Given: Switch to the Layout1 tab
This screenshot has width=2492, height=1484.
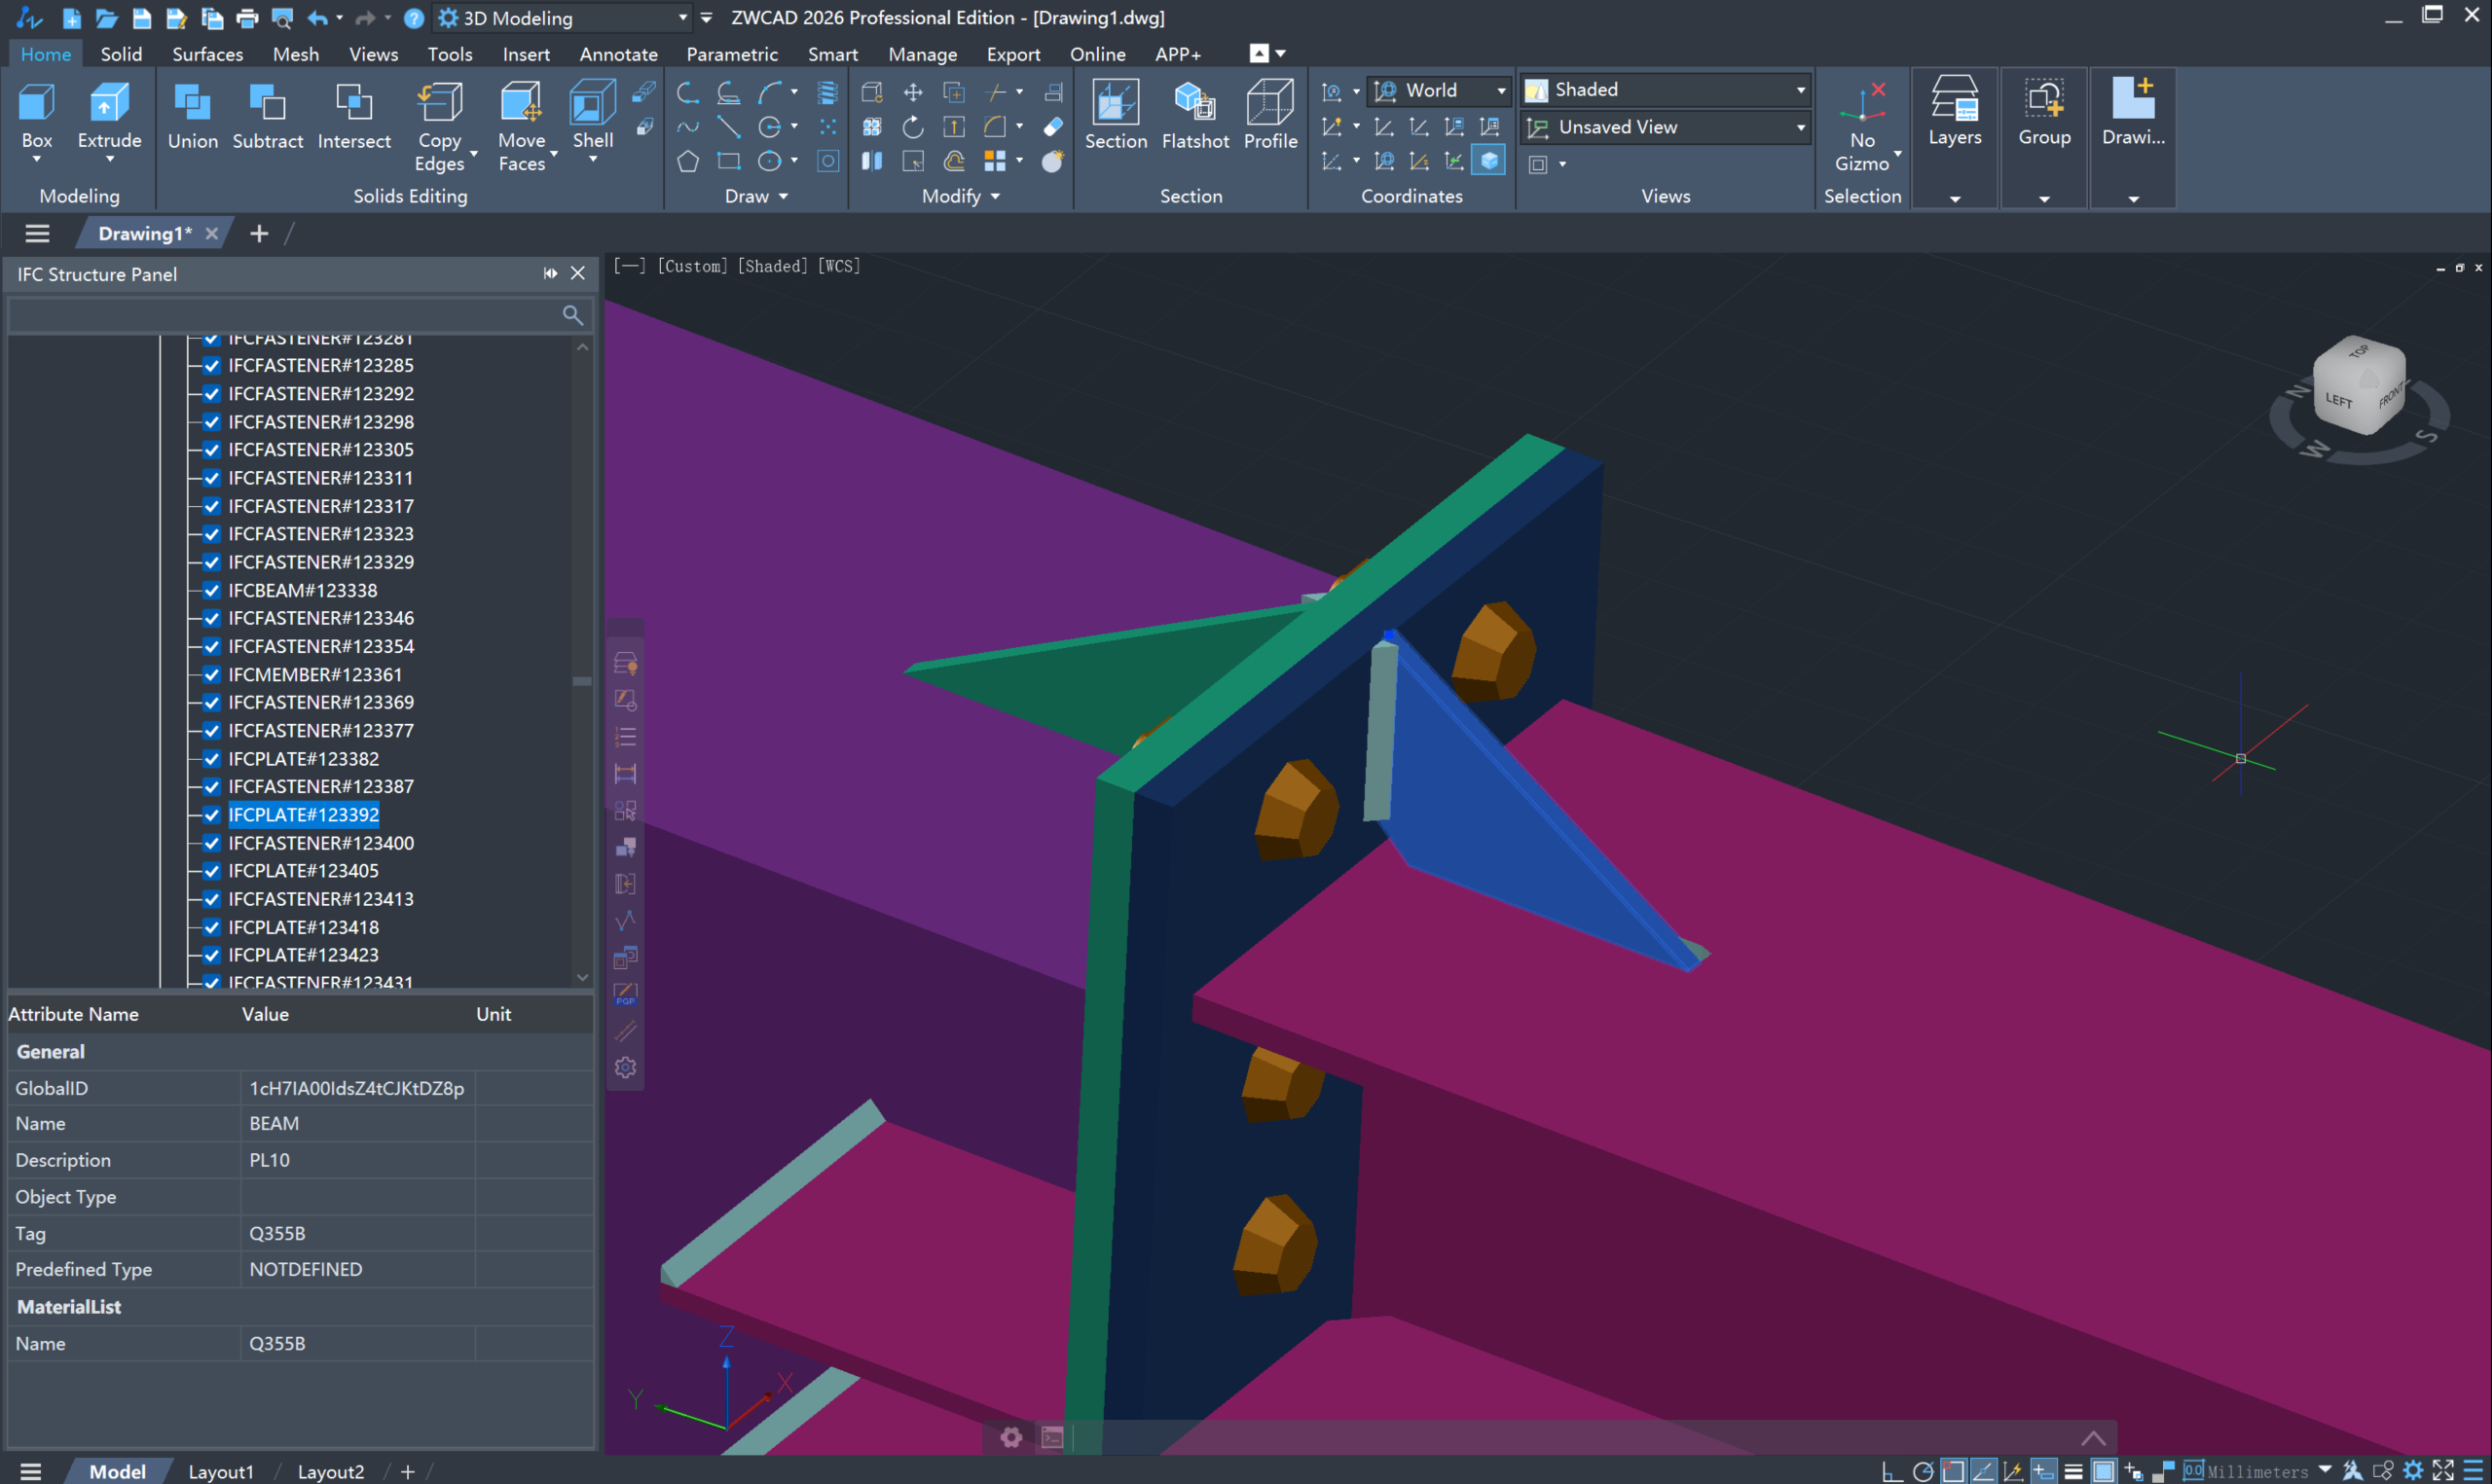Looking at the screenshot, I should coord(221,1471).
